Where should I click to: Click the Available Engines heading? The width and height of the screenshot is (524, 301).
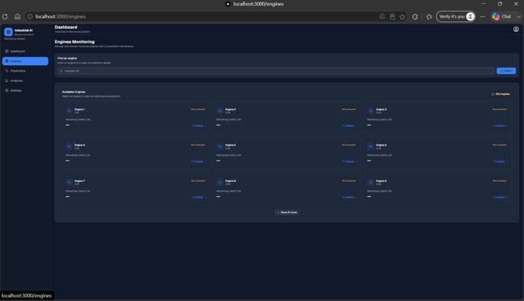73,92
